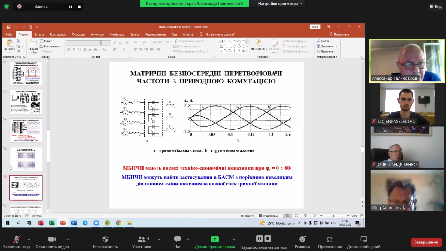
Task: Click the Cut scissors icon
Action: click(18, 41)
